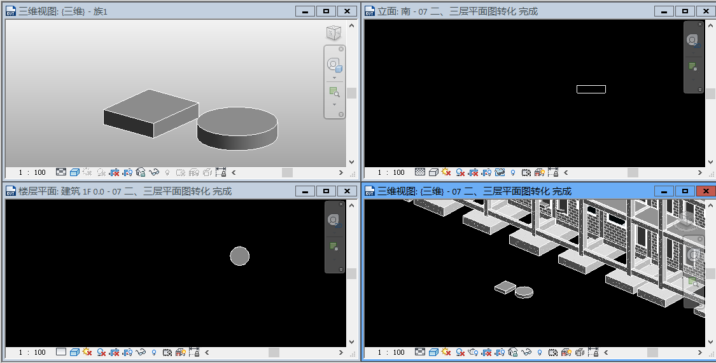Open Show Rendering Dialog teapot in project 3D view
Viewport: 716px width, 363px height.
coord(473,352)
